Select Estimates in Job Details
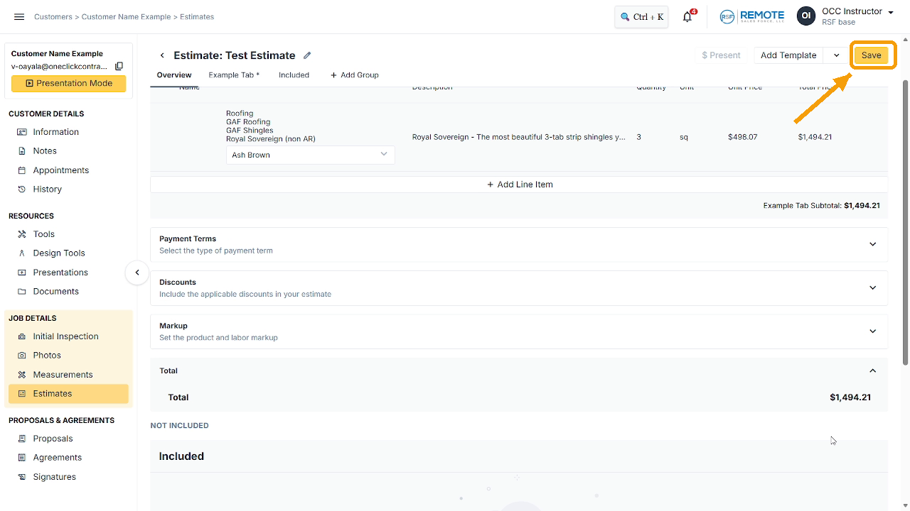Image resolution: width=910 pixels, height=511 pixels. point(68,394)
